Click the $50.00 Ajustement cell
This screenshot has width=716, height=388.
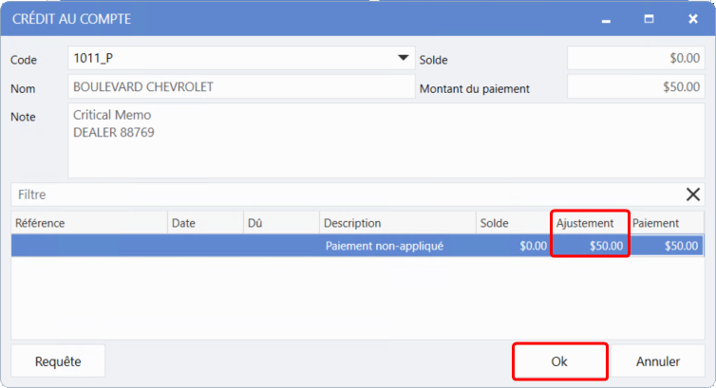(591, 246)
